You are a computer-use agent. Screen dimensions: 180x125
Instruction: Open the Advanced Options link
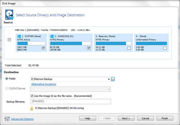click(22, 119)
